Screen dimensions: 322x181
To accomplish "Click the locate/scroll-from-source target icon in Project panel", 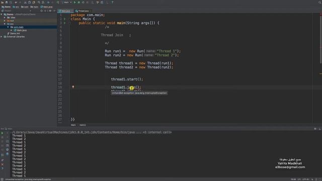I will point(41,11).
